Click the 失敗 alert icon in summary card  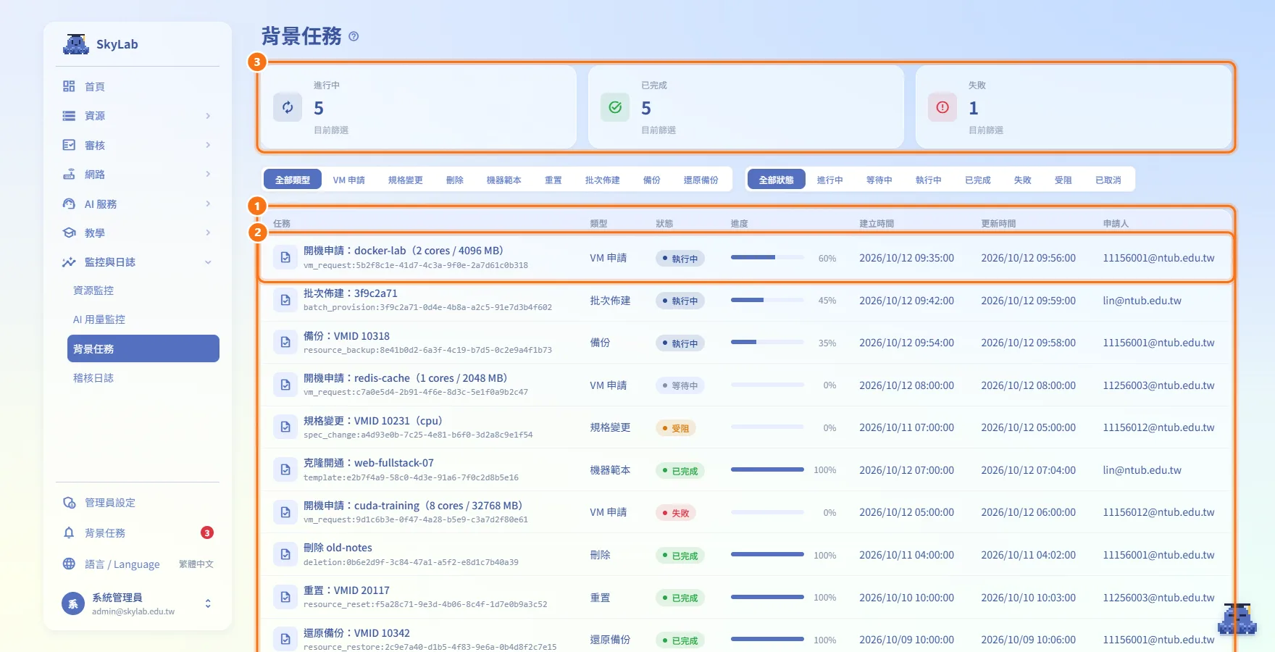(x=942, y=107)
